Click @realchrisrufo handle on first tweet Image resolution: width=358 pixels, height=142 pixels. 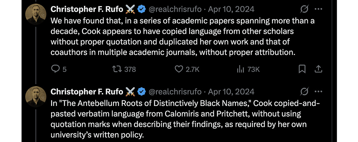[x=175, y=9]
